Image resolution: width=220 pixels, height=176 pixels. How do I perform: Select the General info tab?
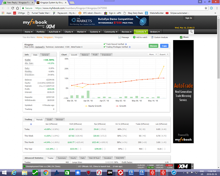[x=45, y=55]
